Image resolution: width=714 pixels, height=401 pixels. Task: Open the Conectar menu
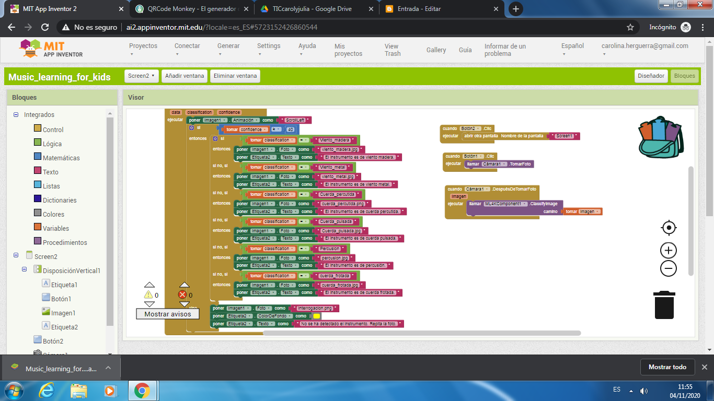(187, 50)
